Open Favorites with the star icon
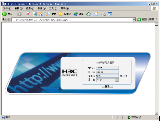160x121 pixels. click(61, 14)
